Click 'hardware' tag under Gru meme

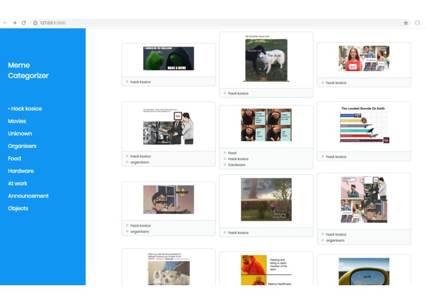(x=237, y=165)
